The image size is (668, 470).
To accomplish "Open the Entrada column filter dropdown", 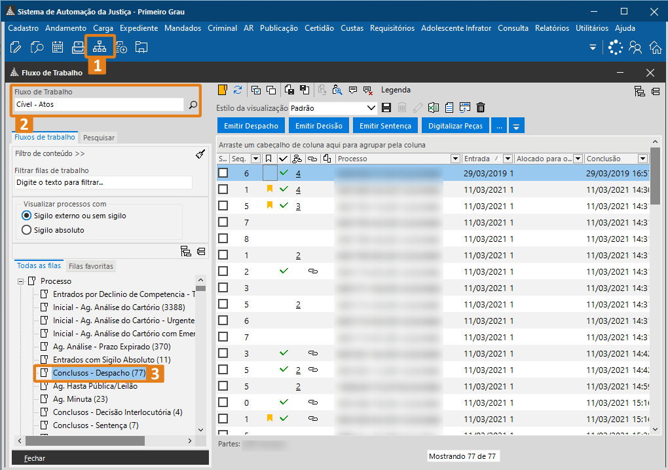I will pos(508,159).
